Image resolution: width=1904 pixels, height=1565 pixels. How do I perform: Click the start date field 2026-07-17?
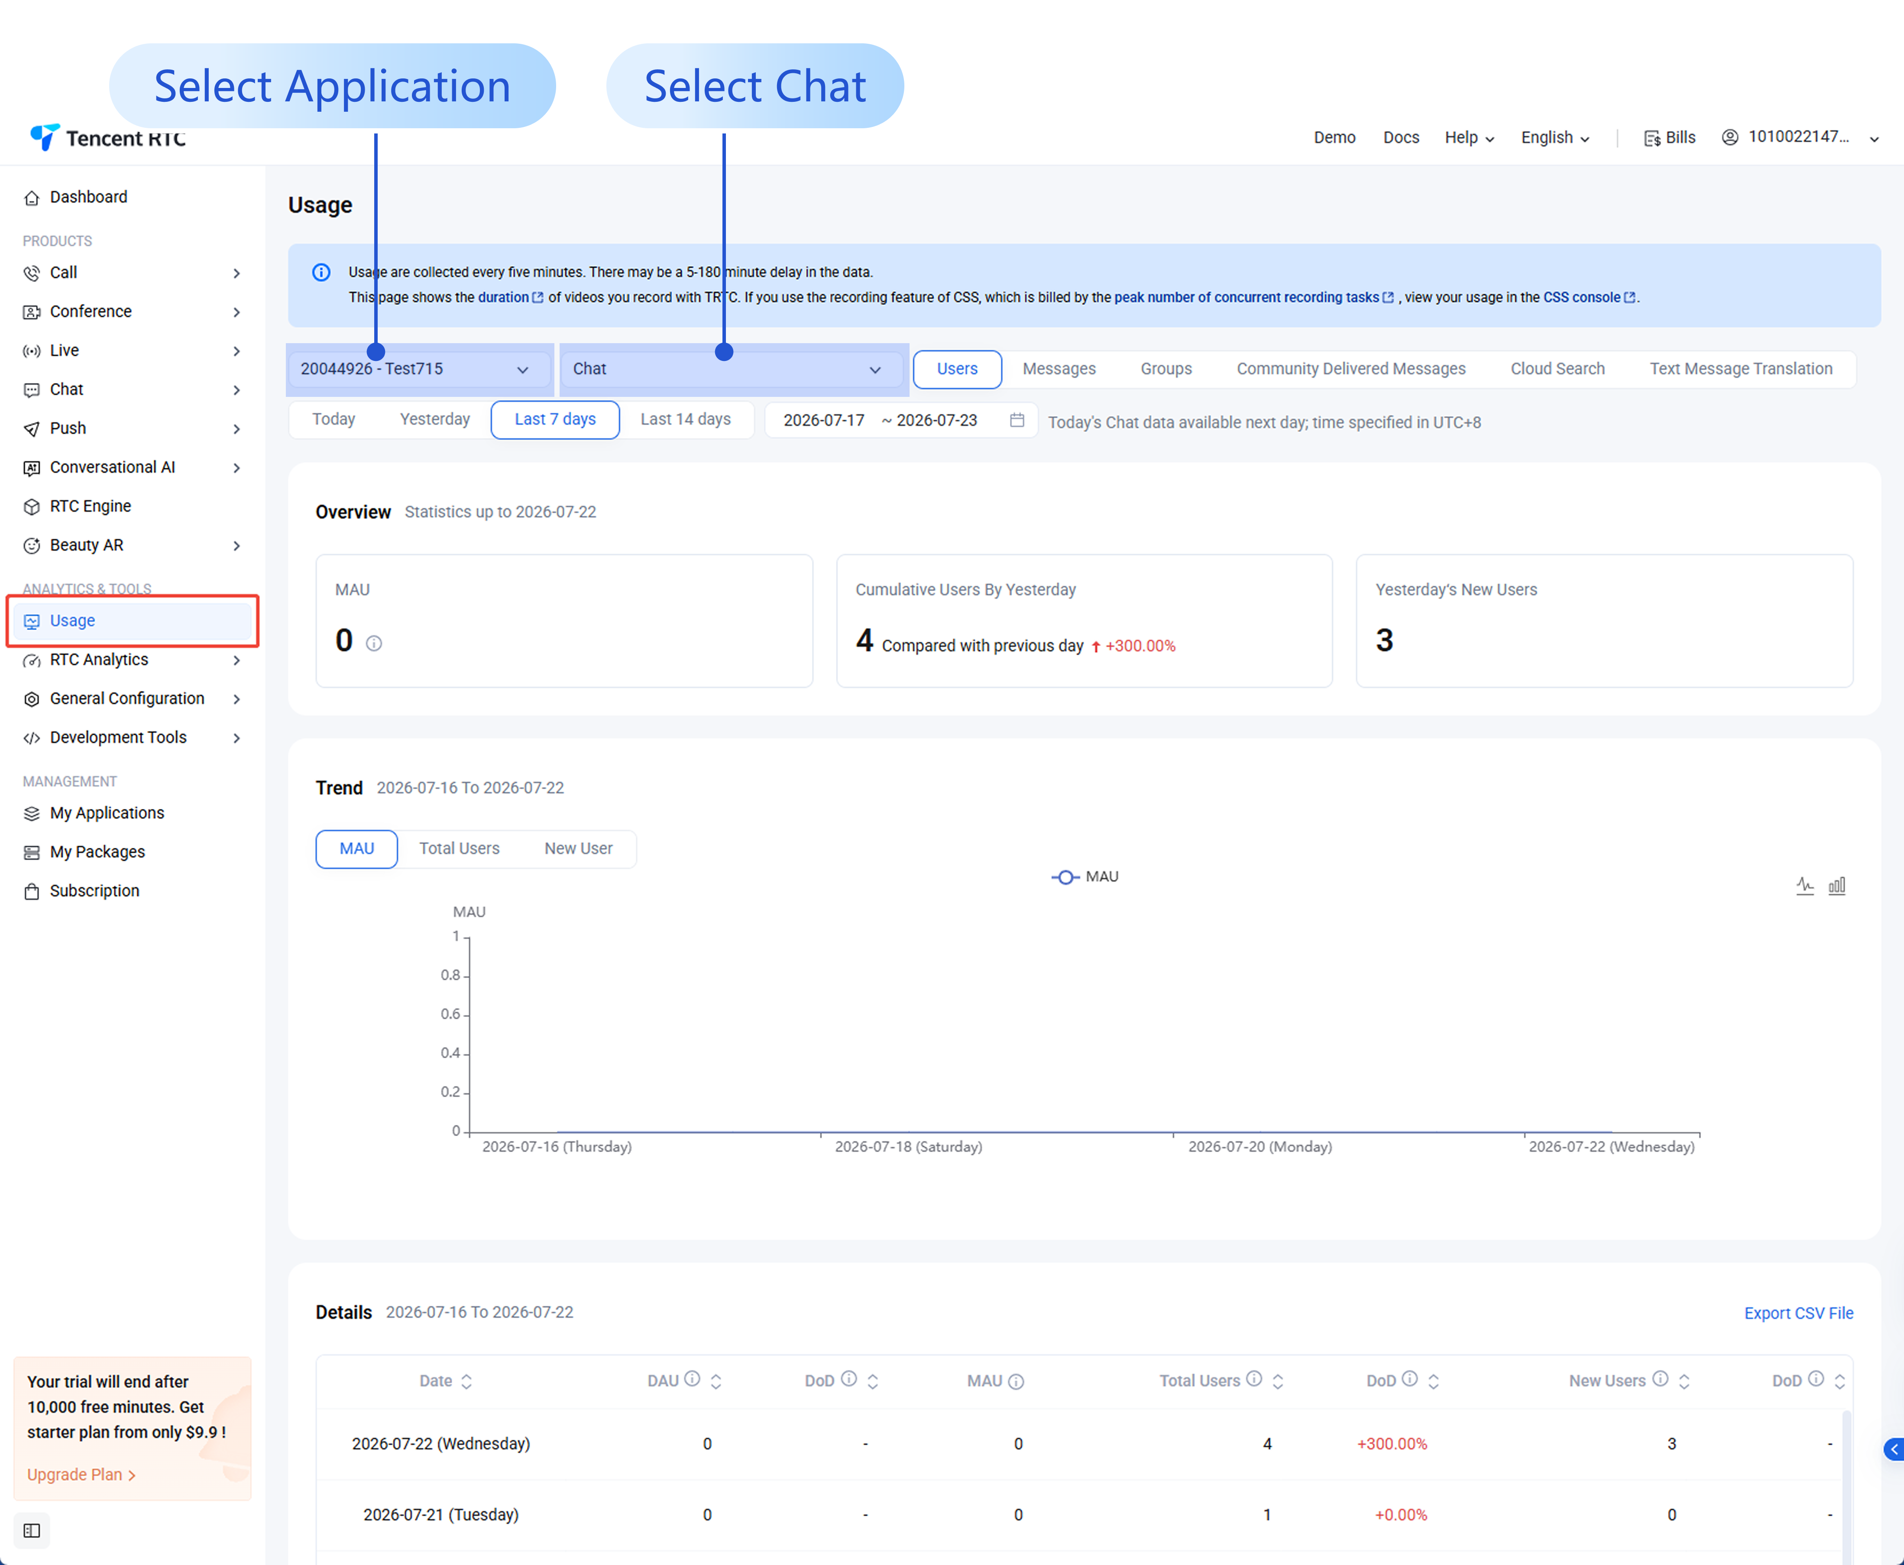pyautogui.click(x=824, y=420)
